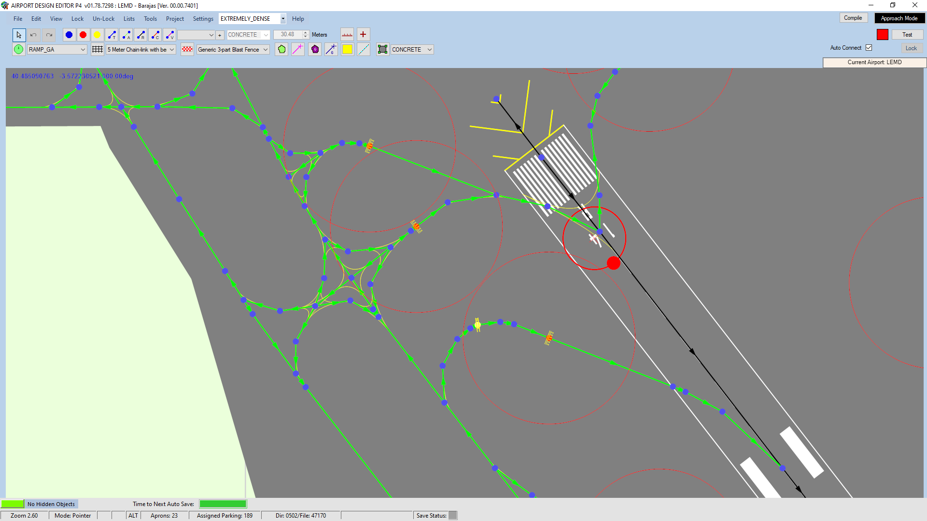Click the green auto save progress bar
927x521 pixels.
pyautogui.click(x=223, y=504)
